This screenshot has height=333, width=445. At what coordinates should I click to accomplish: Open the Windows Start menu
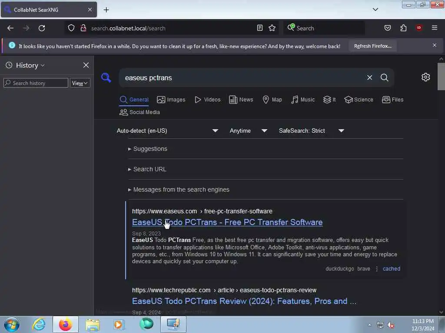coord(12,324)
